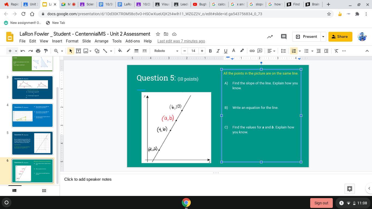Open the Add-ons menu
The image size is (372, 209).
coord(133,41)
